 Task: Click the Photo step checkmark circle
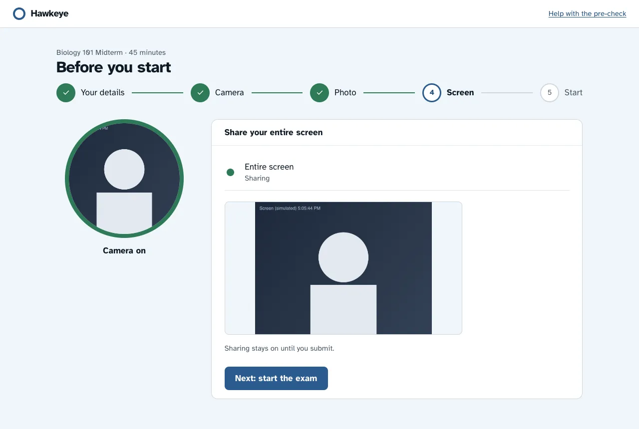319,93
